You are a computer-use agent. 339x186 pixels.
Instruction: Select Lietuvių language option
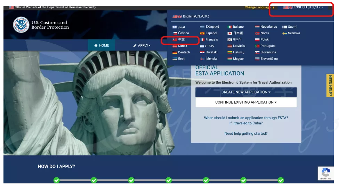(x=236, y=52)
